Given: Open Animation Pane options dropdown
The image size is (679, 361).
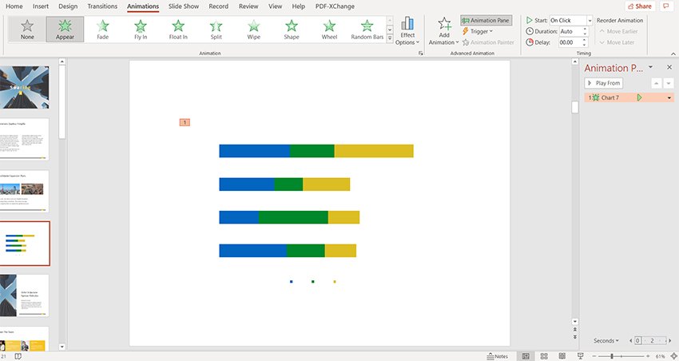Looking at the screenshot, I should 650,67.
